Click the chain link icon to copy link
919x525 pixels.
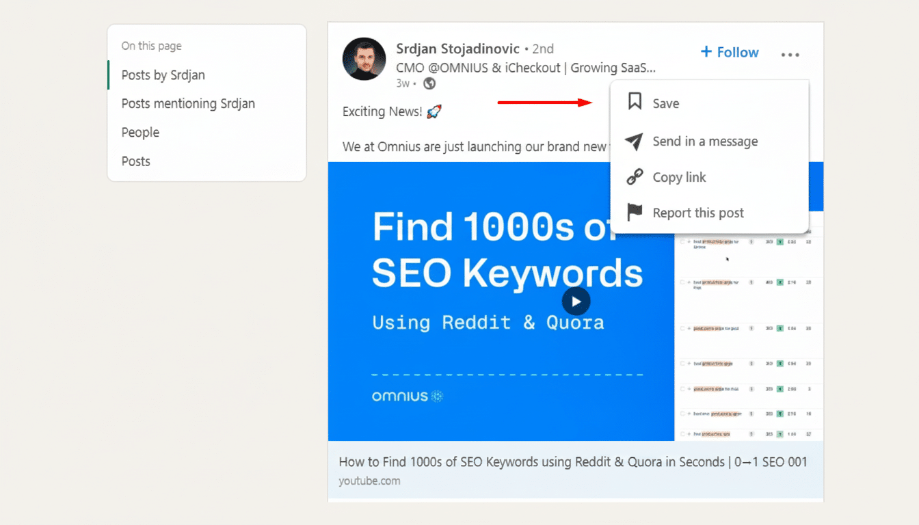(x=634, y=176)
